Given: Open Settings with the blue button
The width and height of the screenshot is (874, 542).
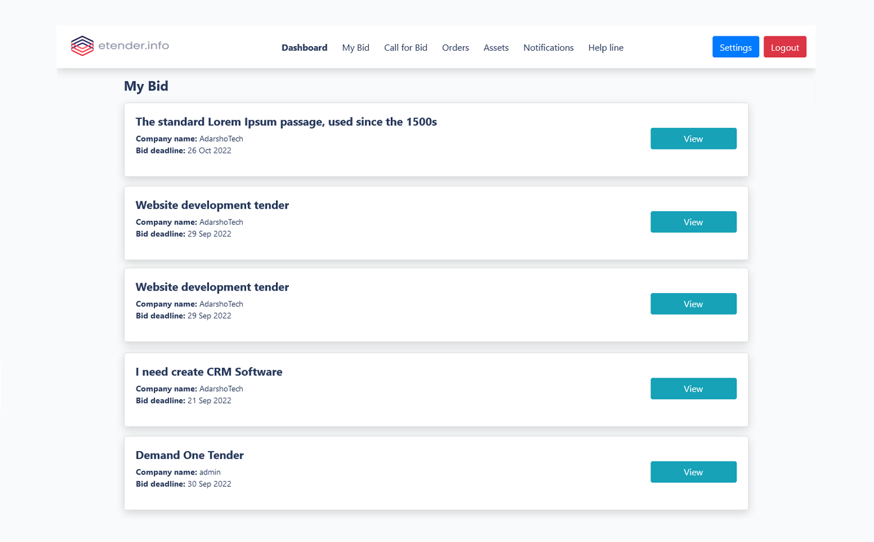Looking at the screenshot, I should [736, 47].
